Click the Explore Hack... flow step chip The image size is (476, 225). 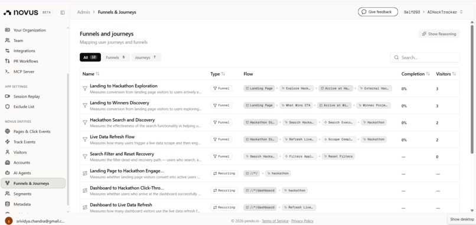click(x=296, y=89)
